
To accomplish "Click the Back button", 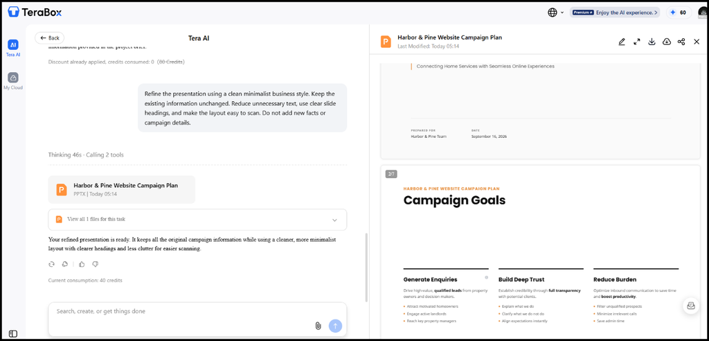I will click(50, 38).
